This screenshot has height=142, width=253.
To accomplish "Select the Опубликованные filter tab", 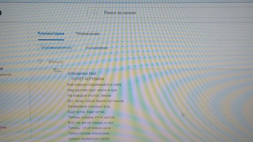I will (x=56, y=48).
